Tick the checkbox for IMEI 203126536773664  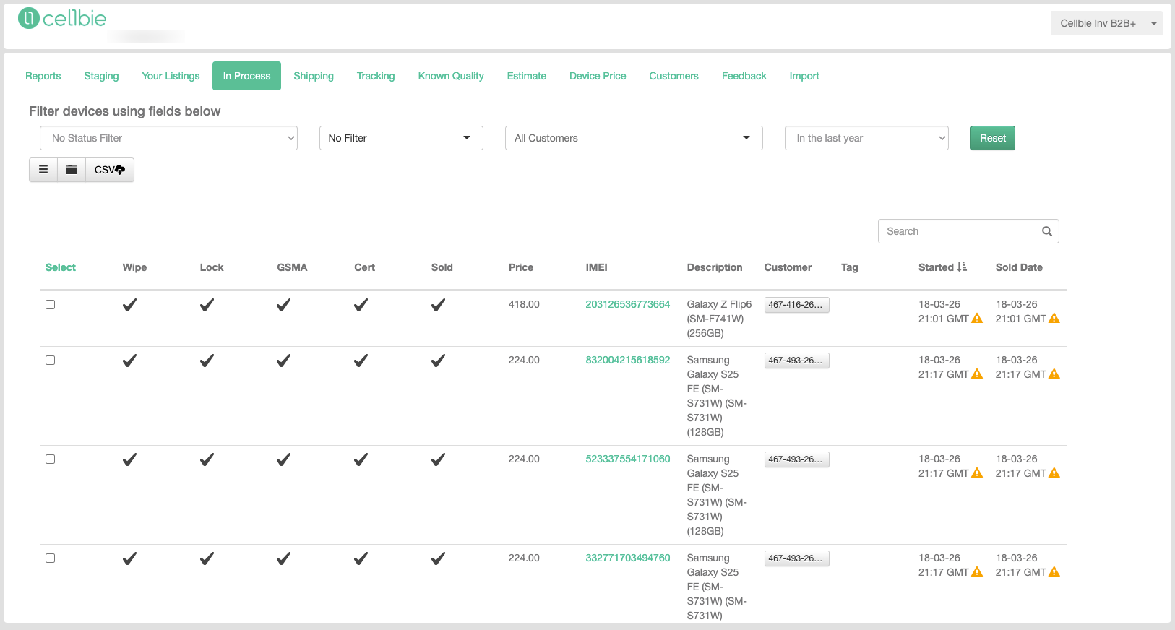51,305
